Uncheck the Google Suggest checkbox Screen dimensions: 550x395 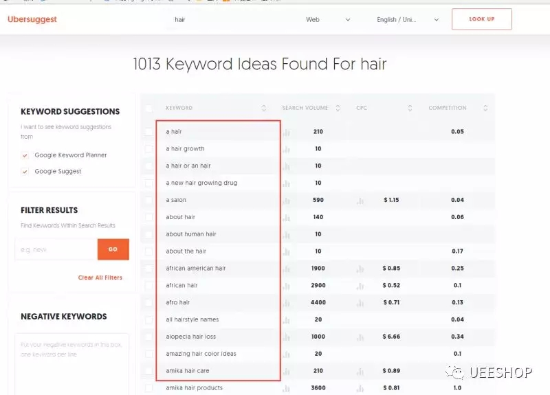25,172
